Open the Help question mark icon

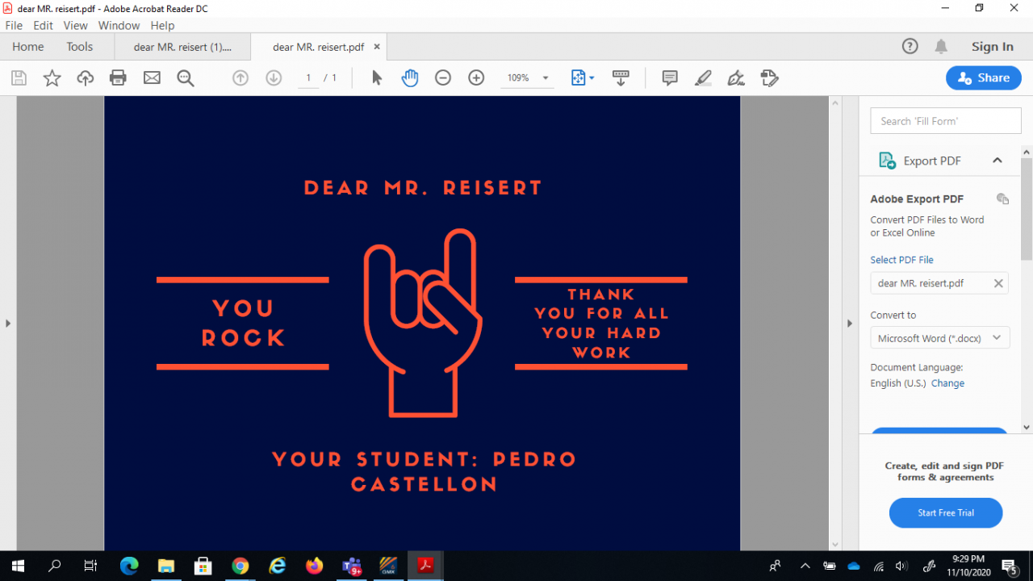pyautogui.click(x=910, y=47)
